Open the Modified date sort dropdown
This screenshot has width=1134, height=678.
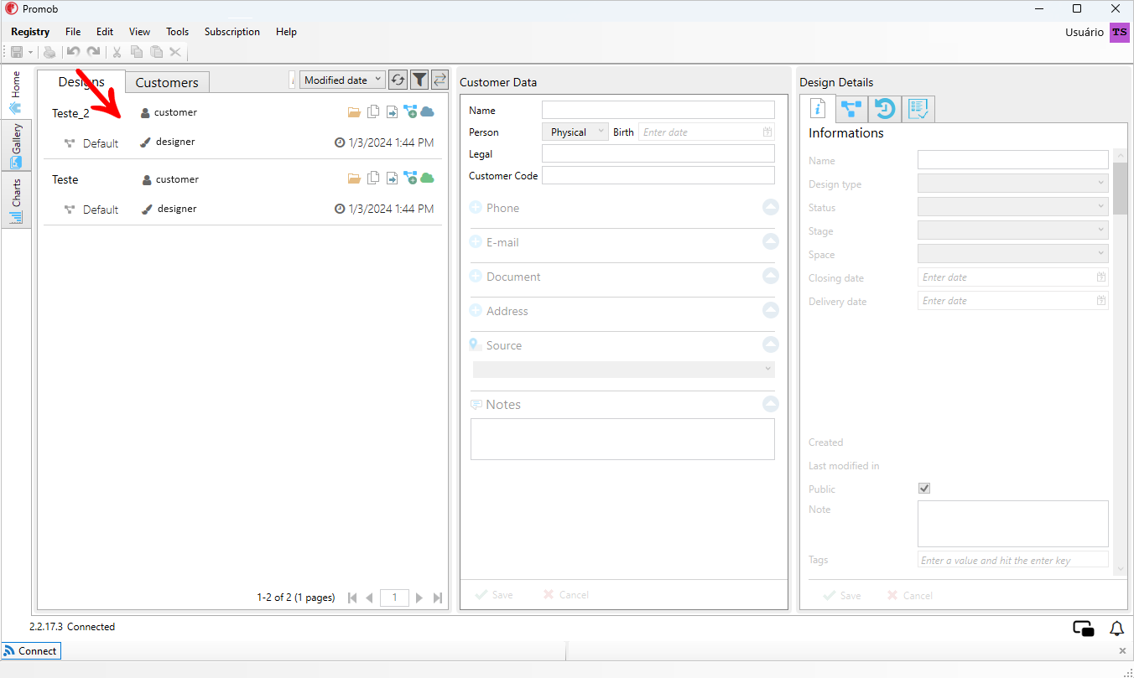pyautogui.click(x=342, y=80)
